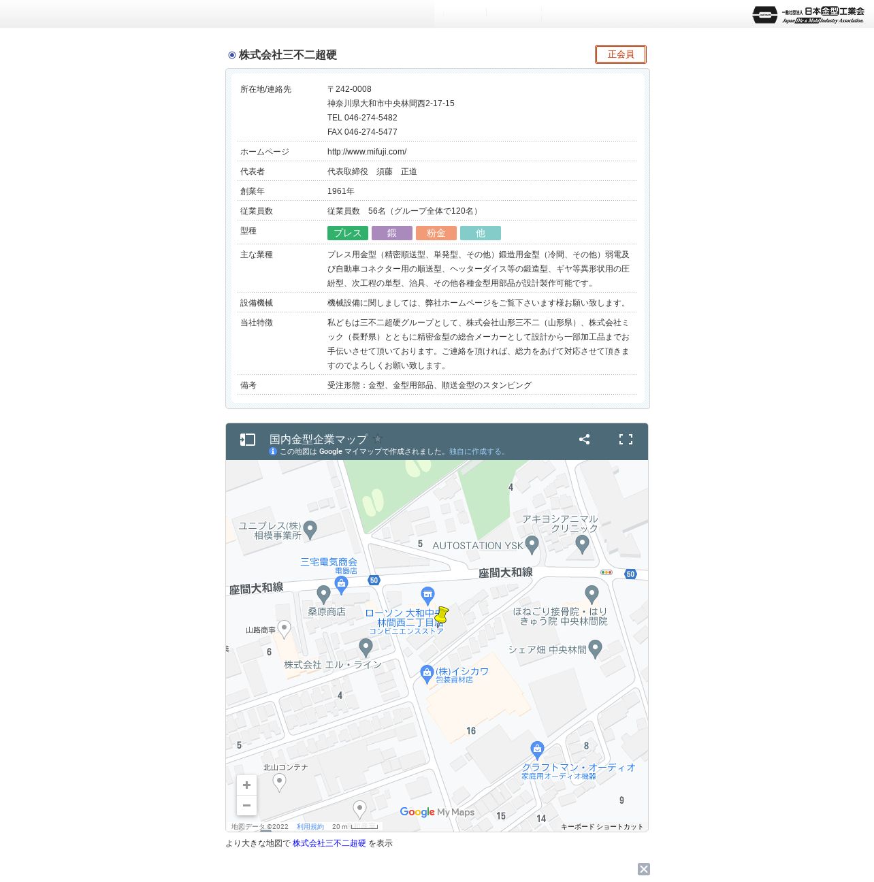Click the 株式会社 エル・ライン map pin
Screen dimensions: 874x882
tap(366, 647)
